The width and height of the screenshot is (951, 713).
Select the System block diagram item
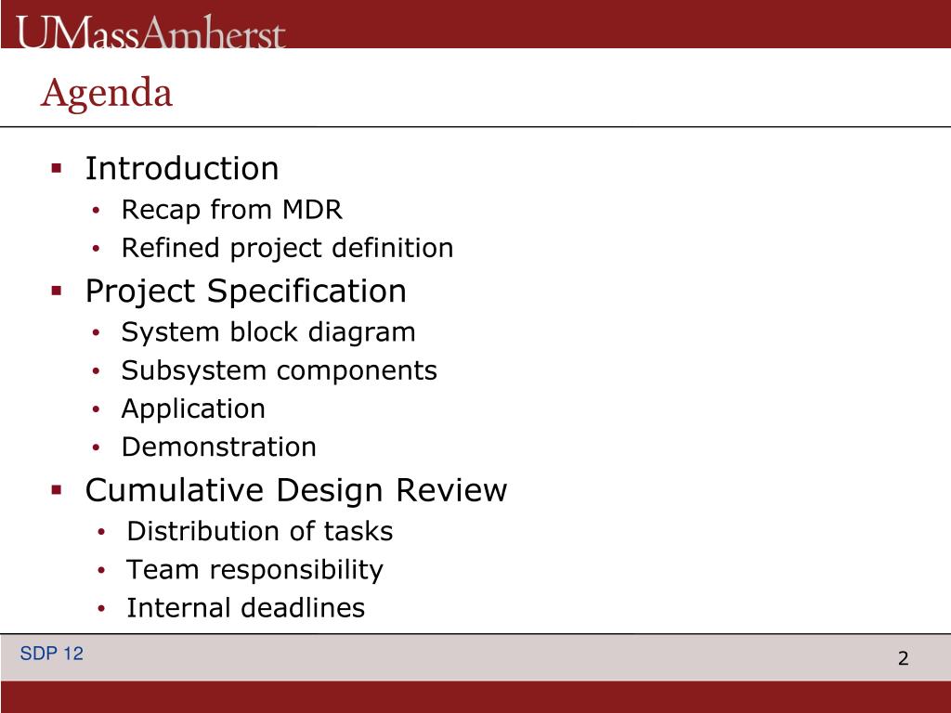(x=268, y=332)
